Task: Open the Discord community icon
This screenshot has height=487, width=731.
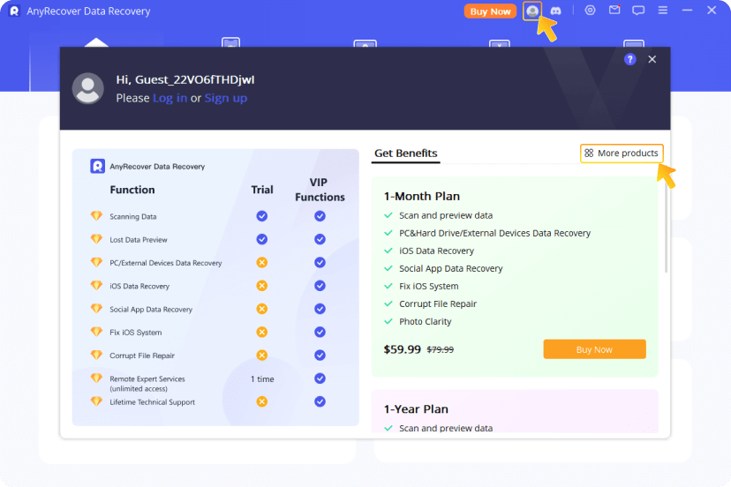Action: click(x=555, y=11)
